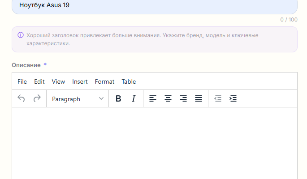Click the 'Описание' label
307x179 pixels.
(26, 65)
